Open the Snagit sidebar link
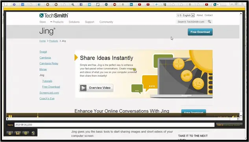This screenshot has height=142, width=249. point(43,52)
